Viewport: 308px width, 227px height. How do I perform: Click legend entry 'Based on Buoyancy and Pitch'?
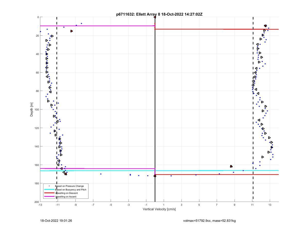pos(71,190)
